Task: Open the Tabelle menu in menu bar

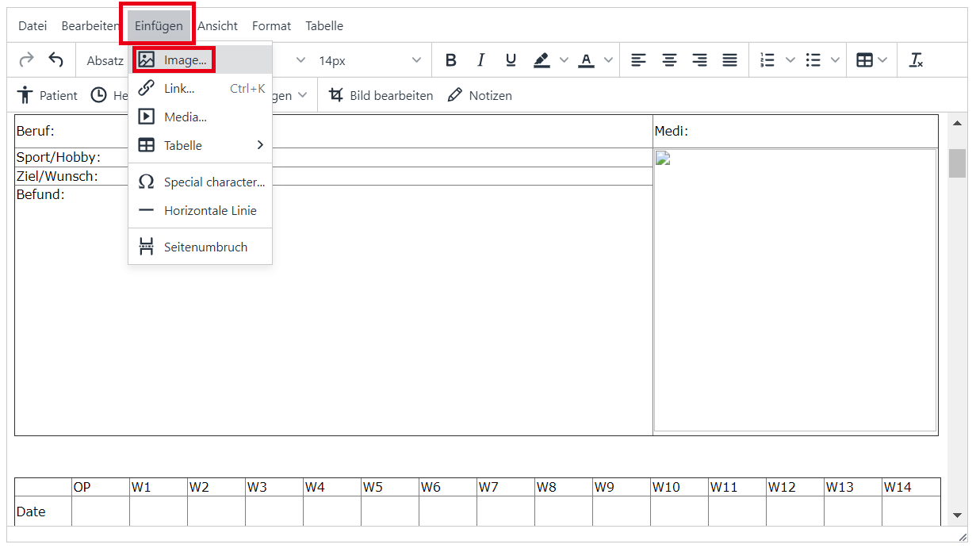Action: 324,25
